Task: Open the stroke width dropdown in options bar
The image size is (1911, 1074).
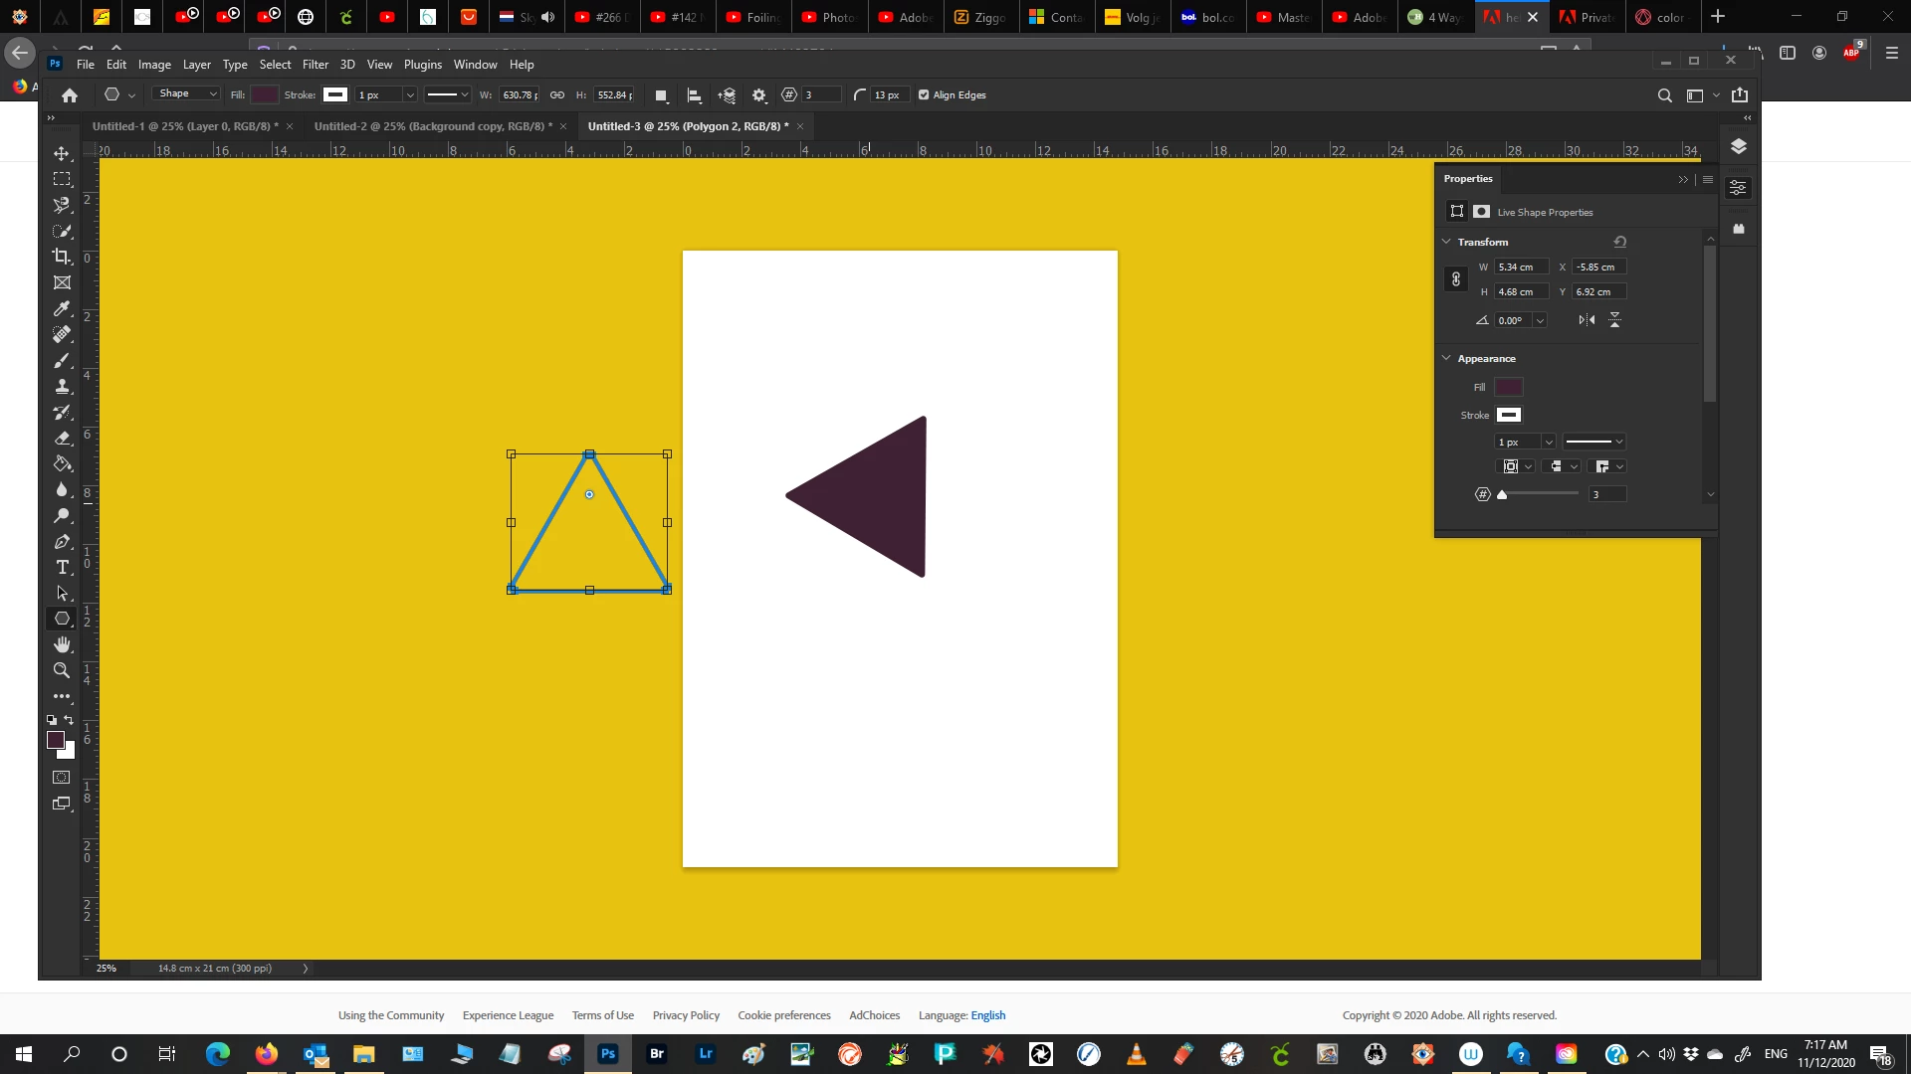Action: click(409, 95)
